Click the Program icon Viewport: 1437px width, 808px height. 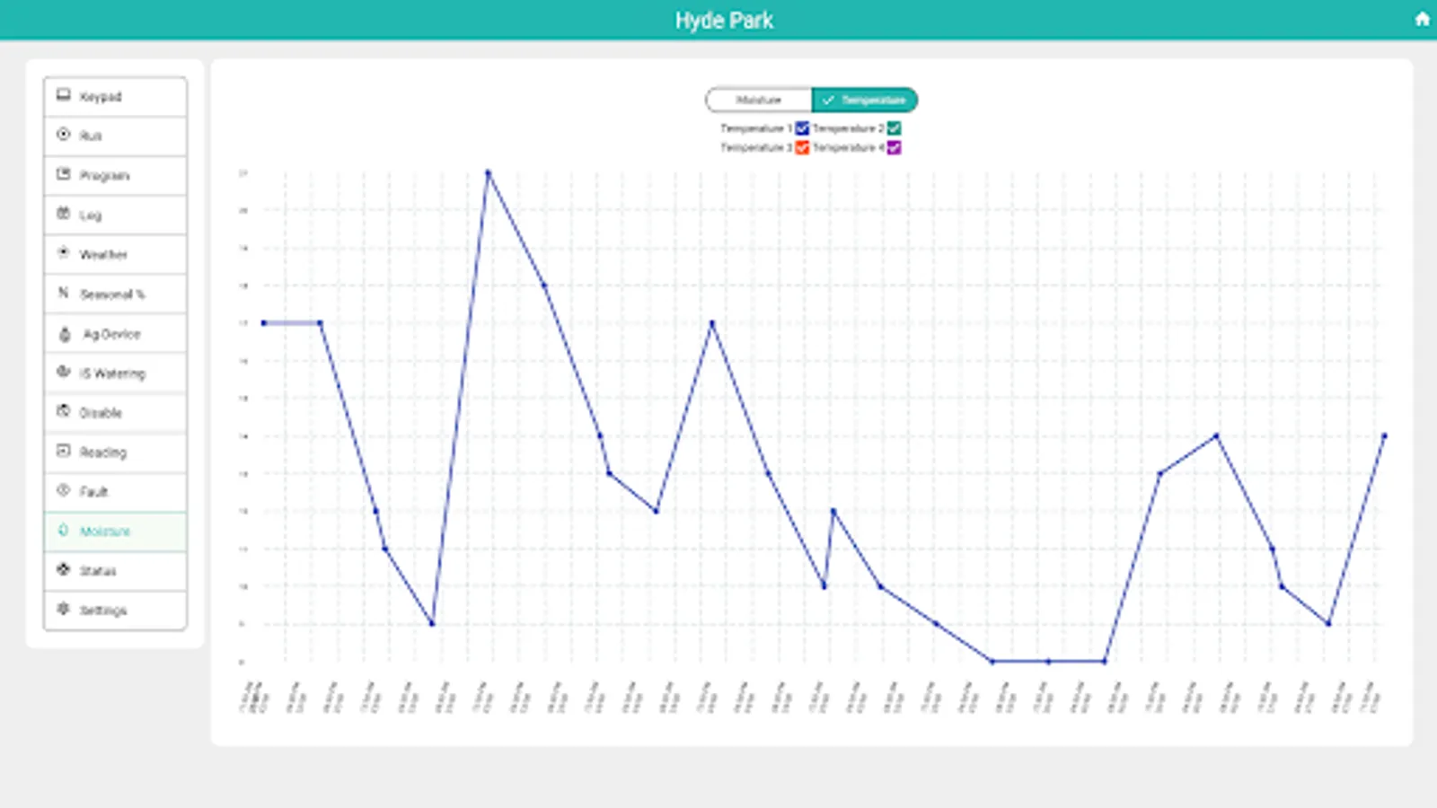(63, 175)
